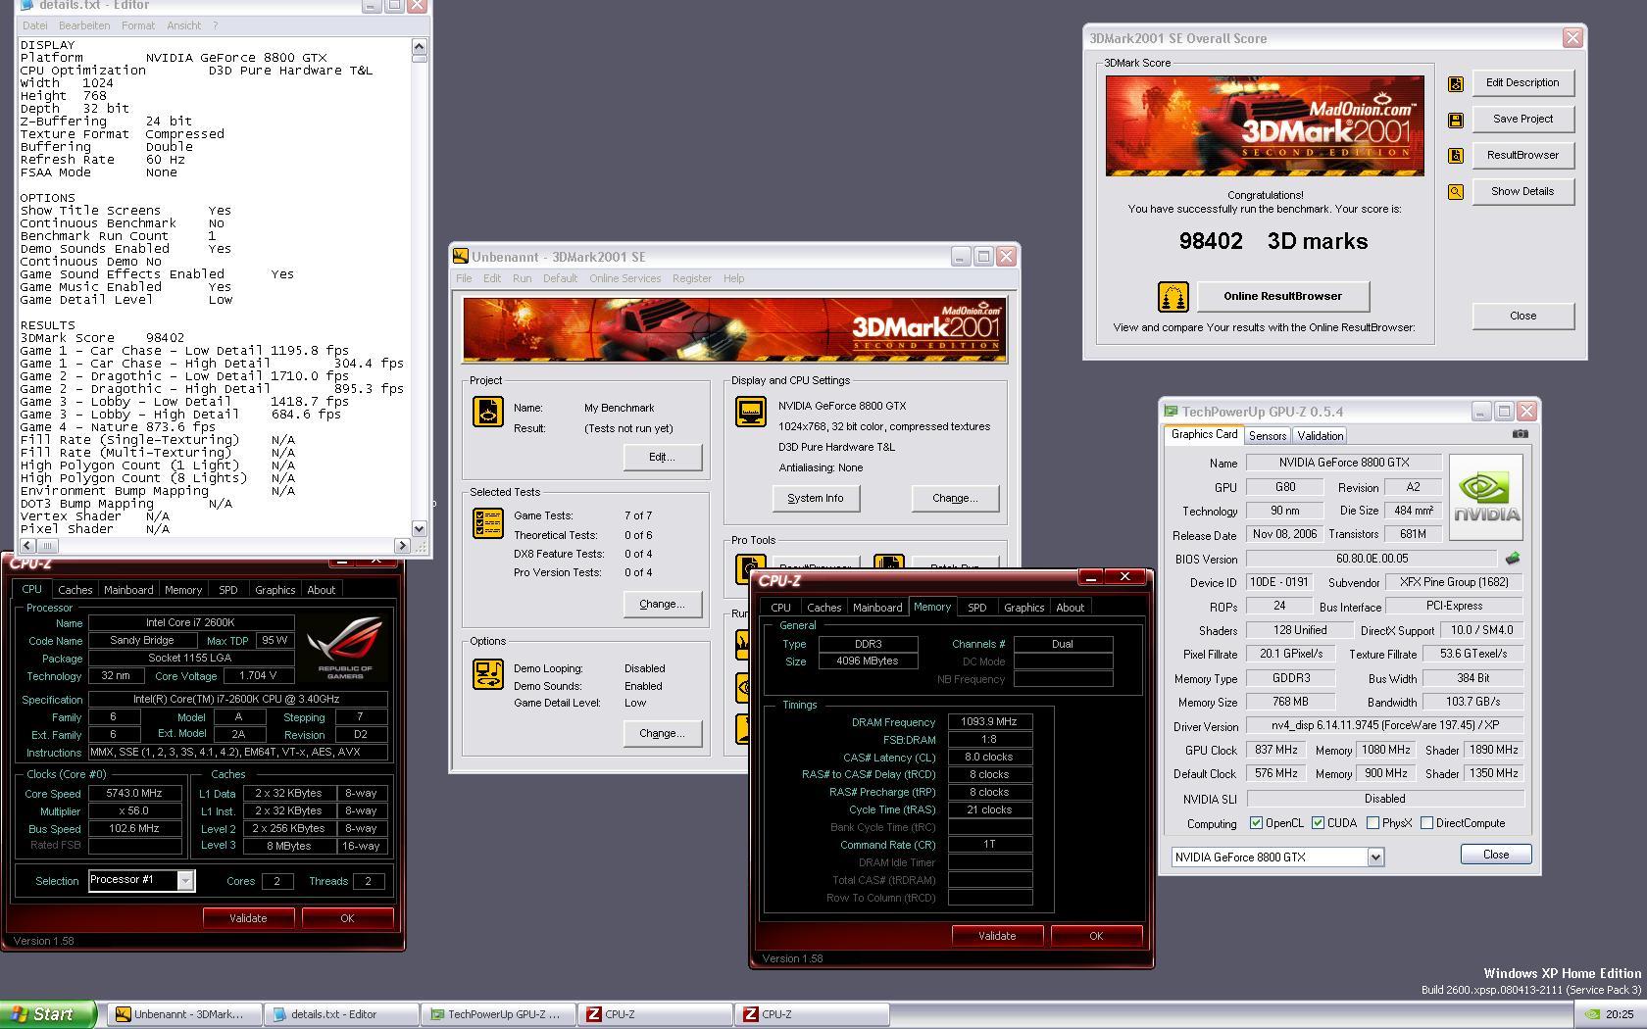Click the Show Details magnifier icon
Viewport: 1647px width, 1029px height.
pyautogui.click(x=1456, y=192)
